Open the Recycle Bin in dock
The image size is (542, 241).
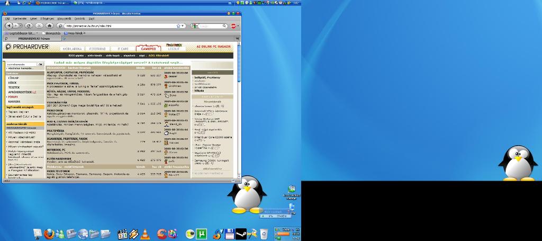coord(264,234)
